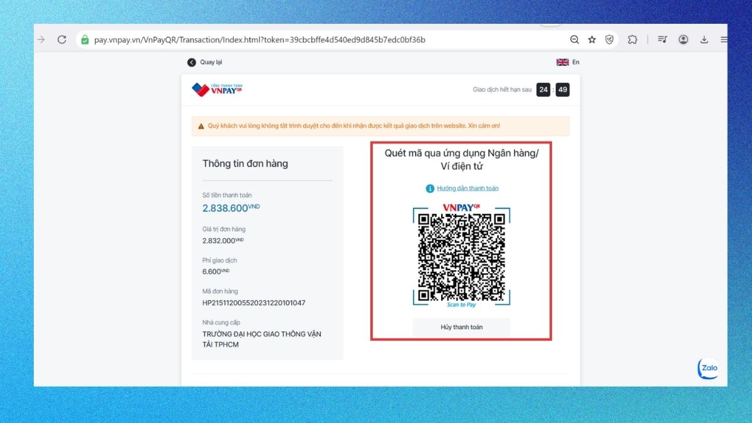Viewport: 752px width, 423px height.
Task: Click the order value 2.832.000 VND
Action: [223, 240]
